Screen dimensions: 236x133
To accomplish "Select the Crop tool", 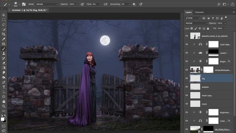I will coord(4,34).
